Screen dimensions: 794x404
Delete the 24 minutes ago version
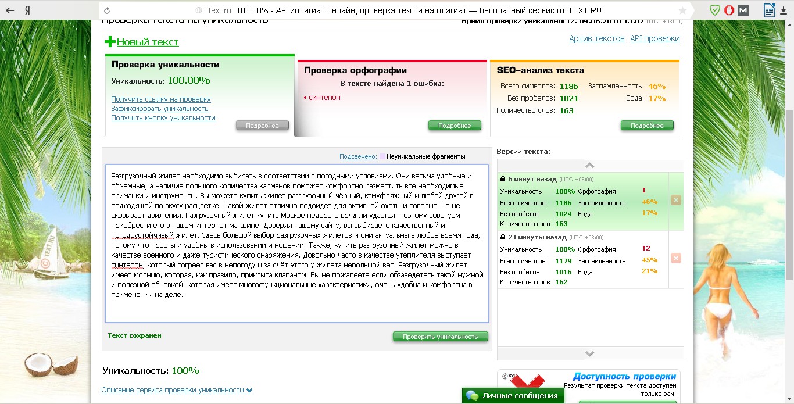click(x=675, y=258)
